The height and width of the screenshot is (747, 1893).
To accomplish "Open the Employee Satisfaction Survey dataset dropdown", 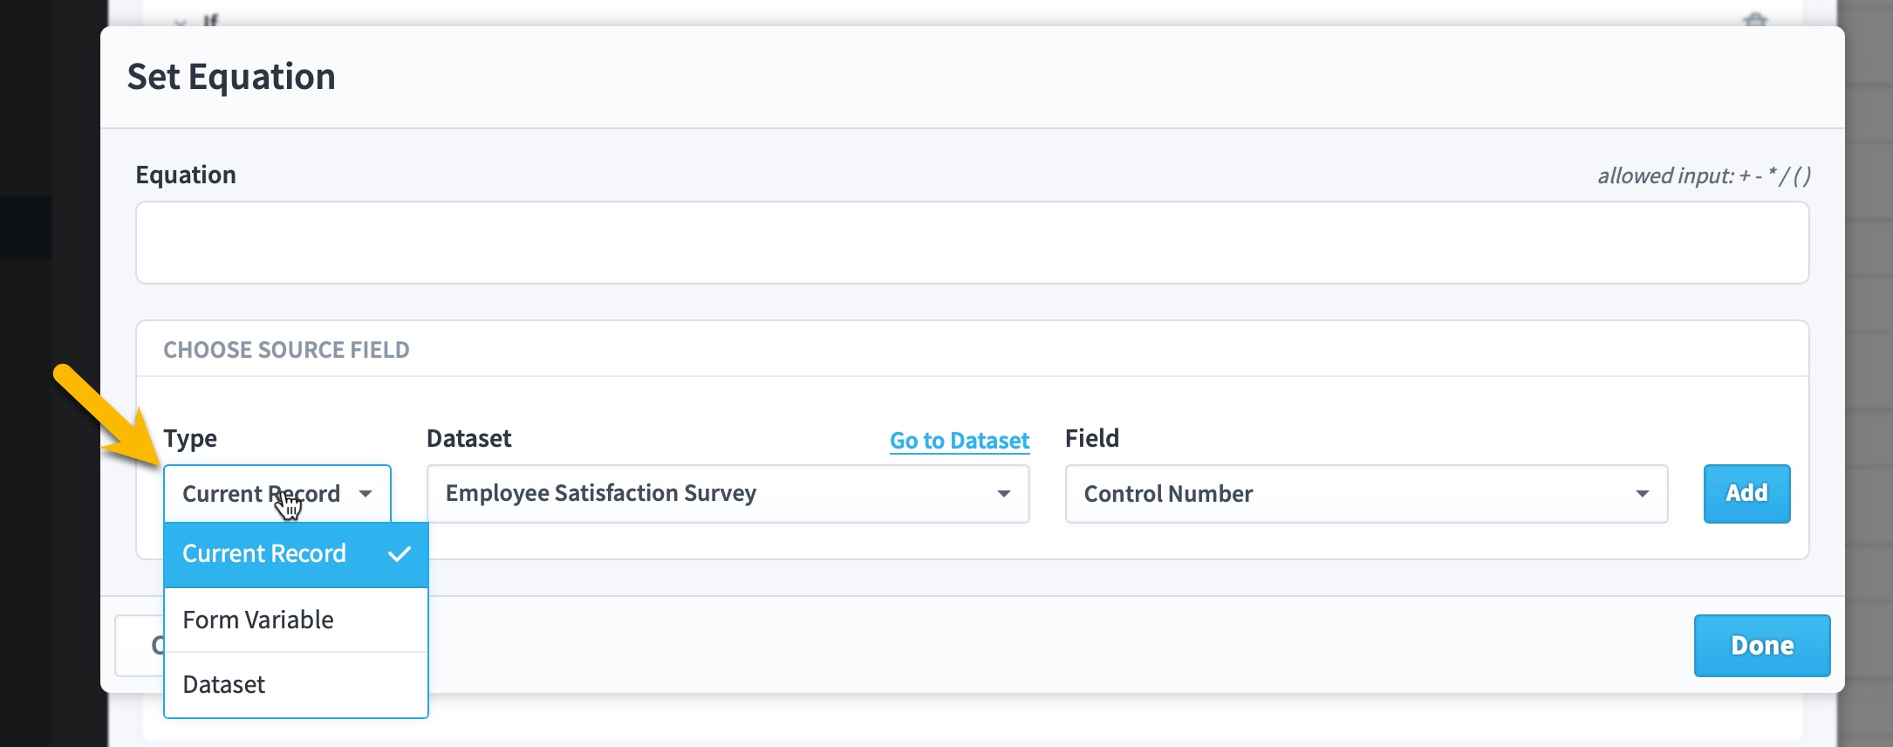I will click(x=728, y=494).
